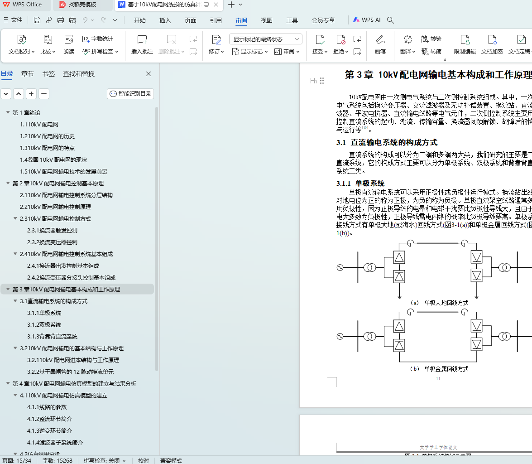Collapse 第1章绪论 in the outline
The image size is (532, 464).
(8, 112)
